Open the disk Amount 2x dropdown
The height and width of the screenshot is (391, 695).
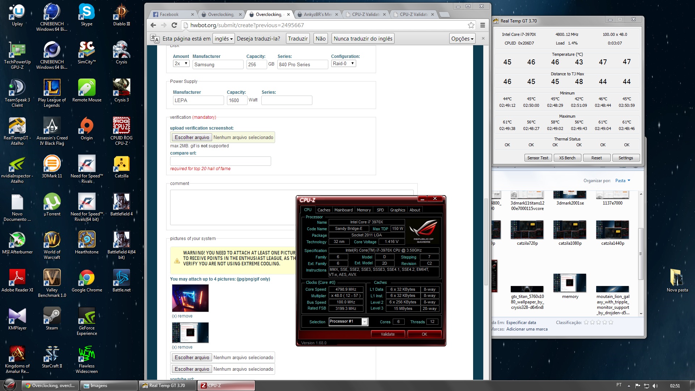181,63
